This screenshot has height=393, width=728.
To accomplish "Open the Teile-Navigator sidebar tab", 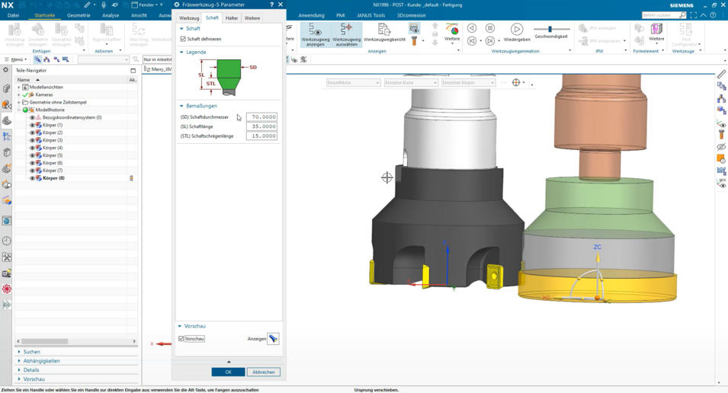I will click(7, 120).
